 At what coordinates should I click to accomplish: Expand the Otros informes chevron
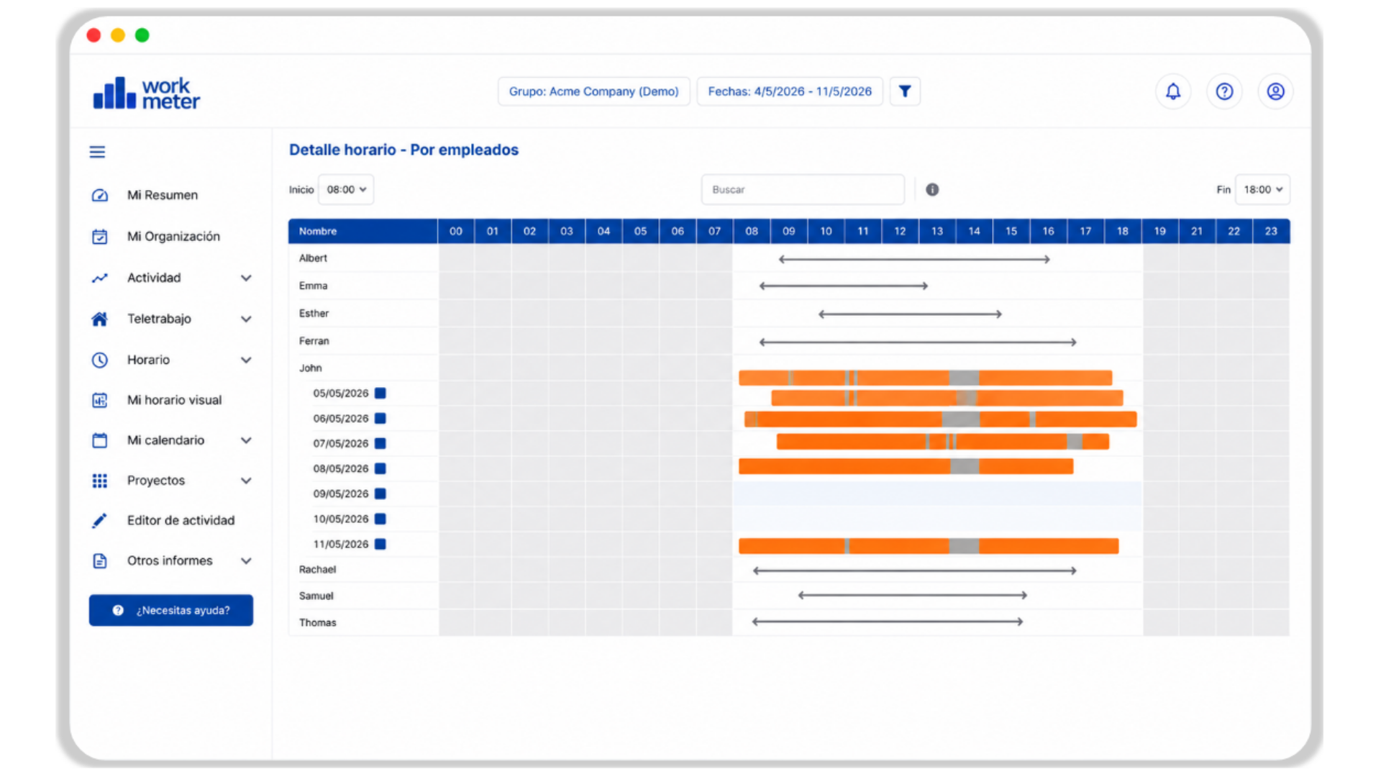coord(246,560)
